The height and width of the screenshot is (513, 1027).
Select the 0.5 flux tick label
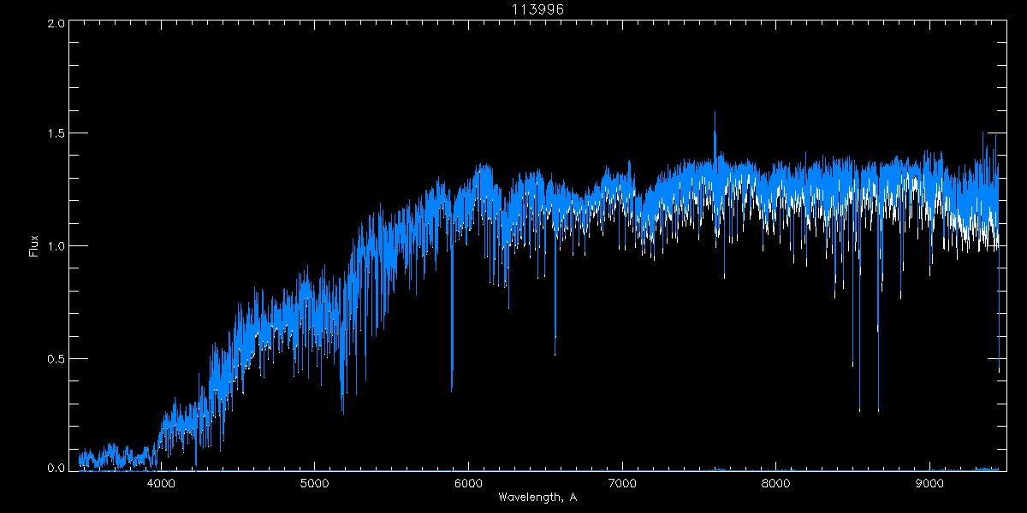point(56,357)
